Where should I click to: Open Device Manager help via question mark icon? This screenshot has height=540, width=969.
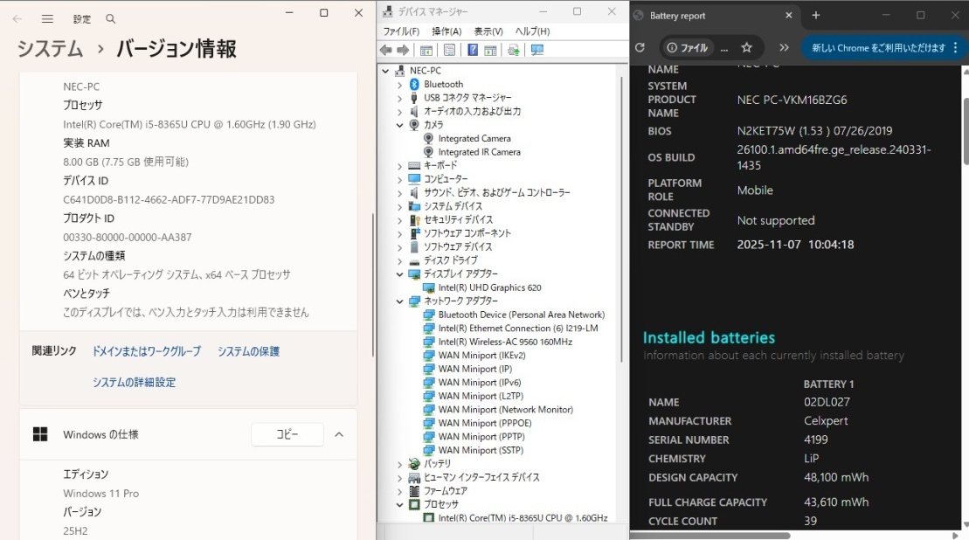[x=471, y=50]
